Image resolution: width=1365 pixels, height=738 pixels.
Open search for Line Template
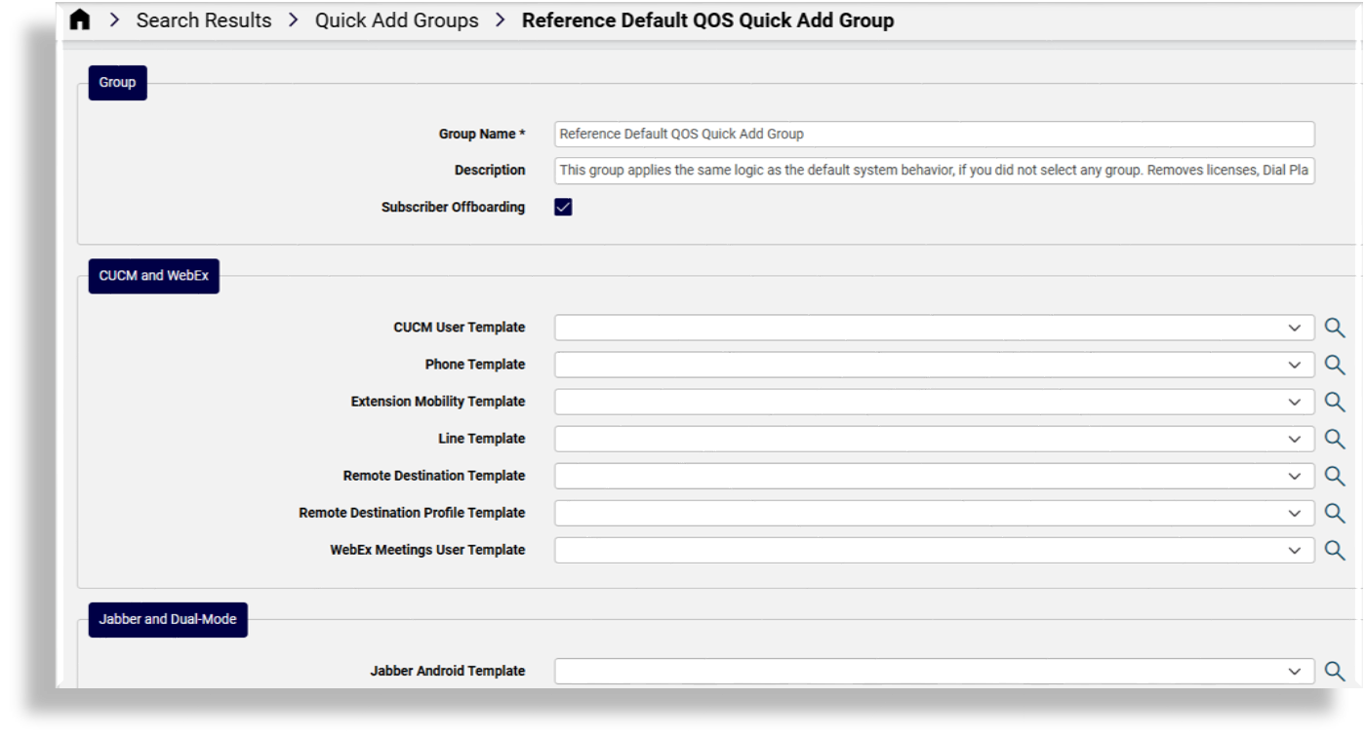1335,439
